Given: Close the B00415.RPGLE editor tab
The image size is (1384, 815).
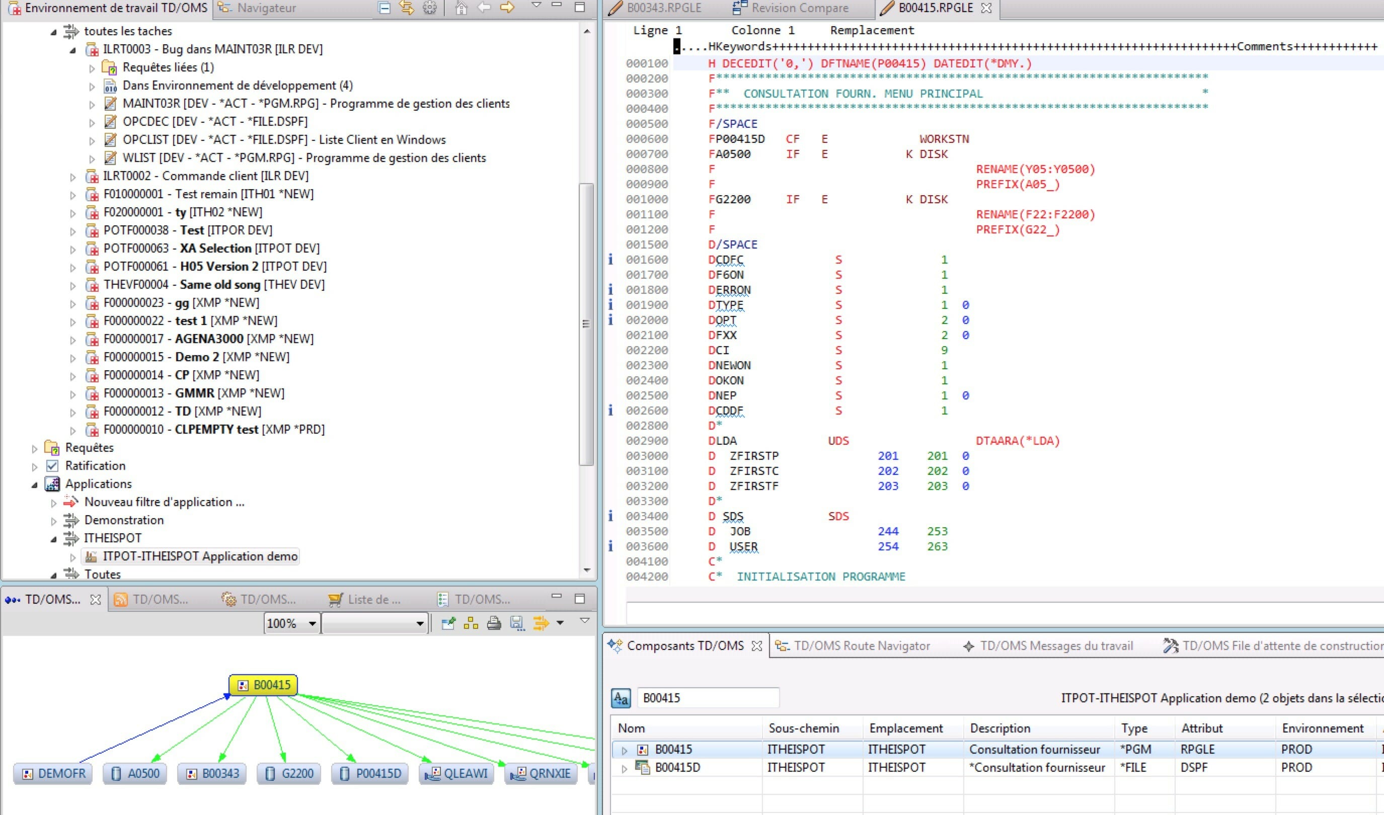Looking at the screenshot, I should pos(987,8).
